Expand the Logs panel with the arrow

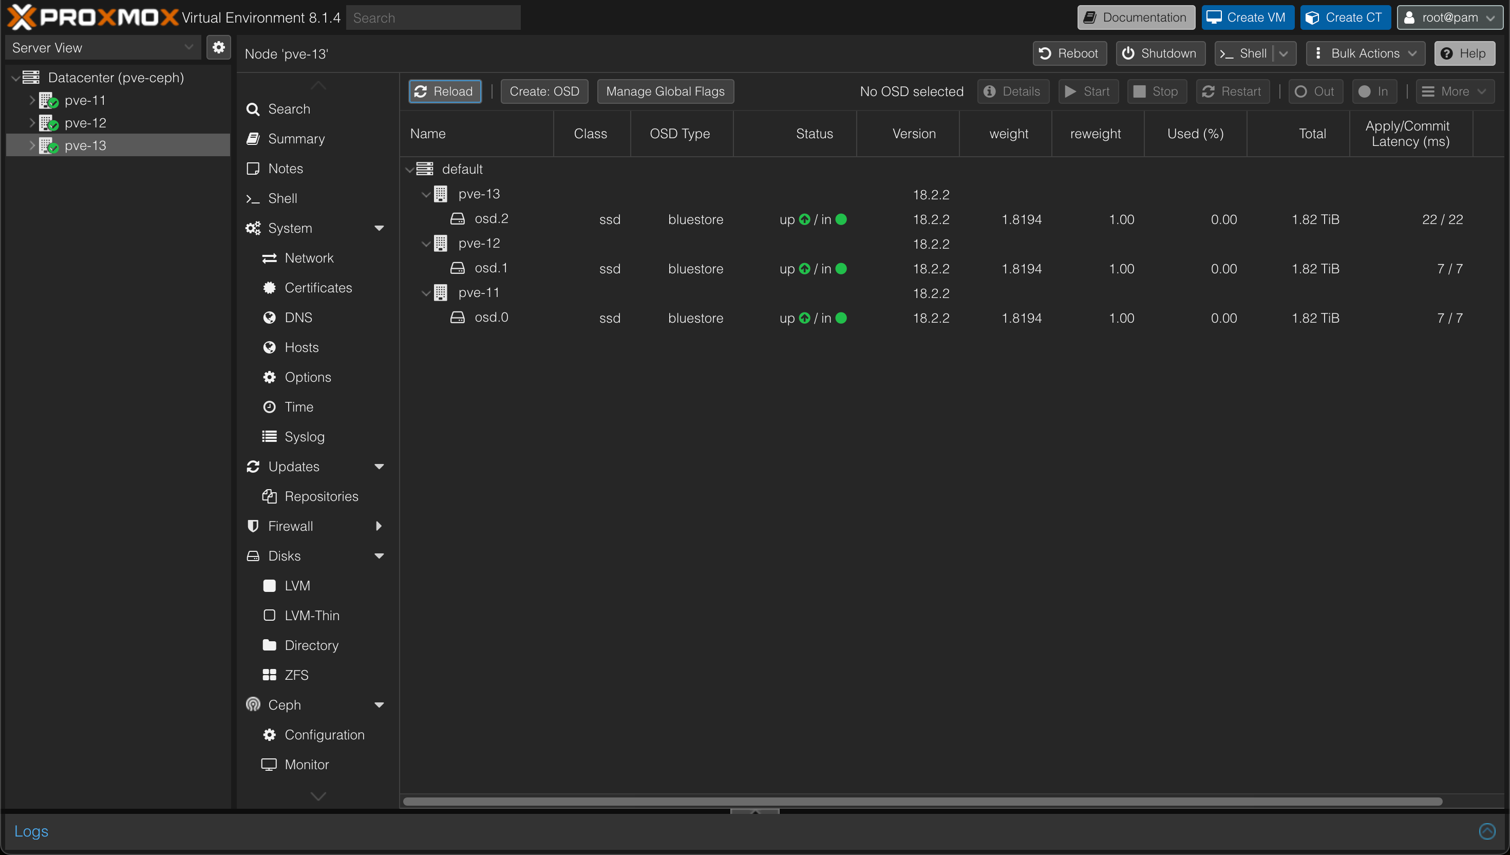point(1487,831)
